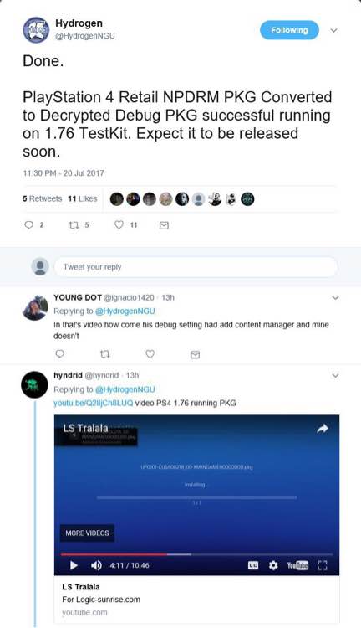Expand the options chevron on YOUNG DOT's reply
The image size is (361, 628).
335,297
